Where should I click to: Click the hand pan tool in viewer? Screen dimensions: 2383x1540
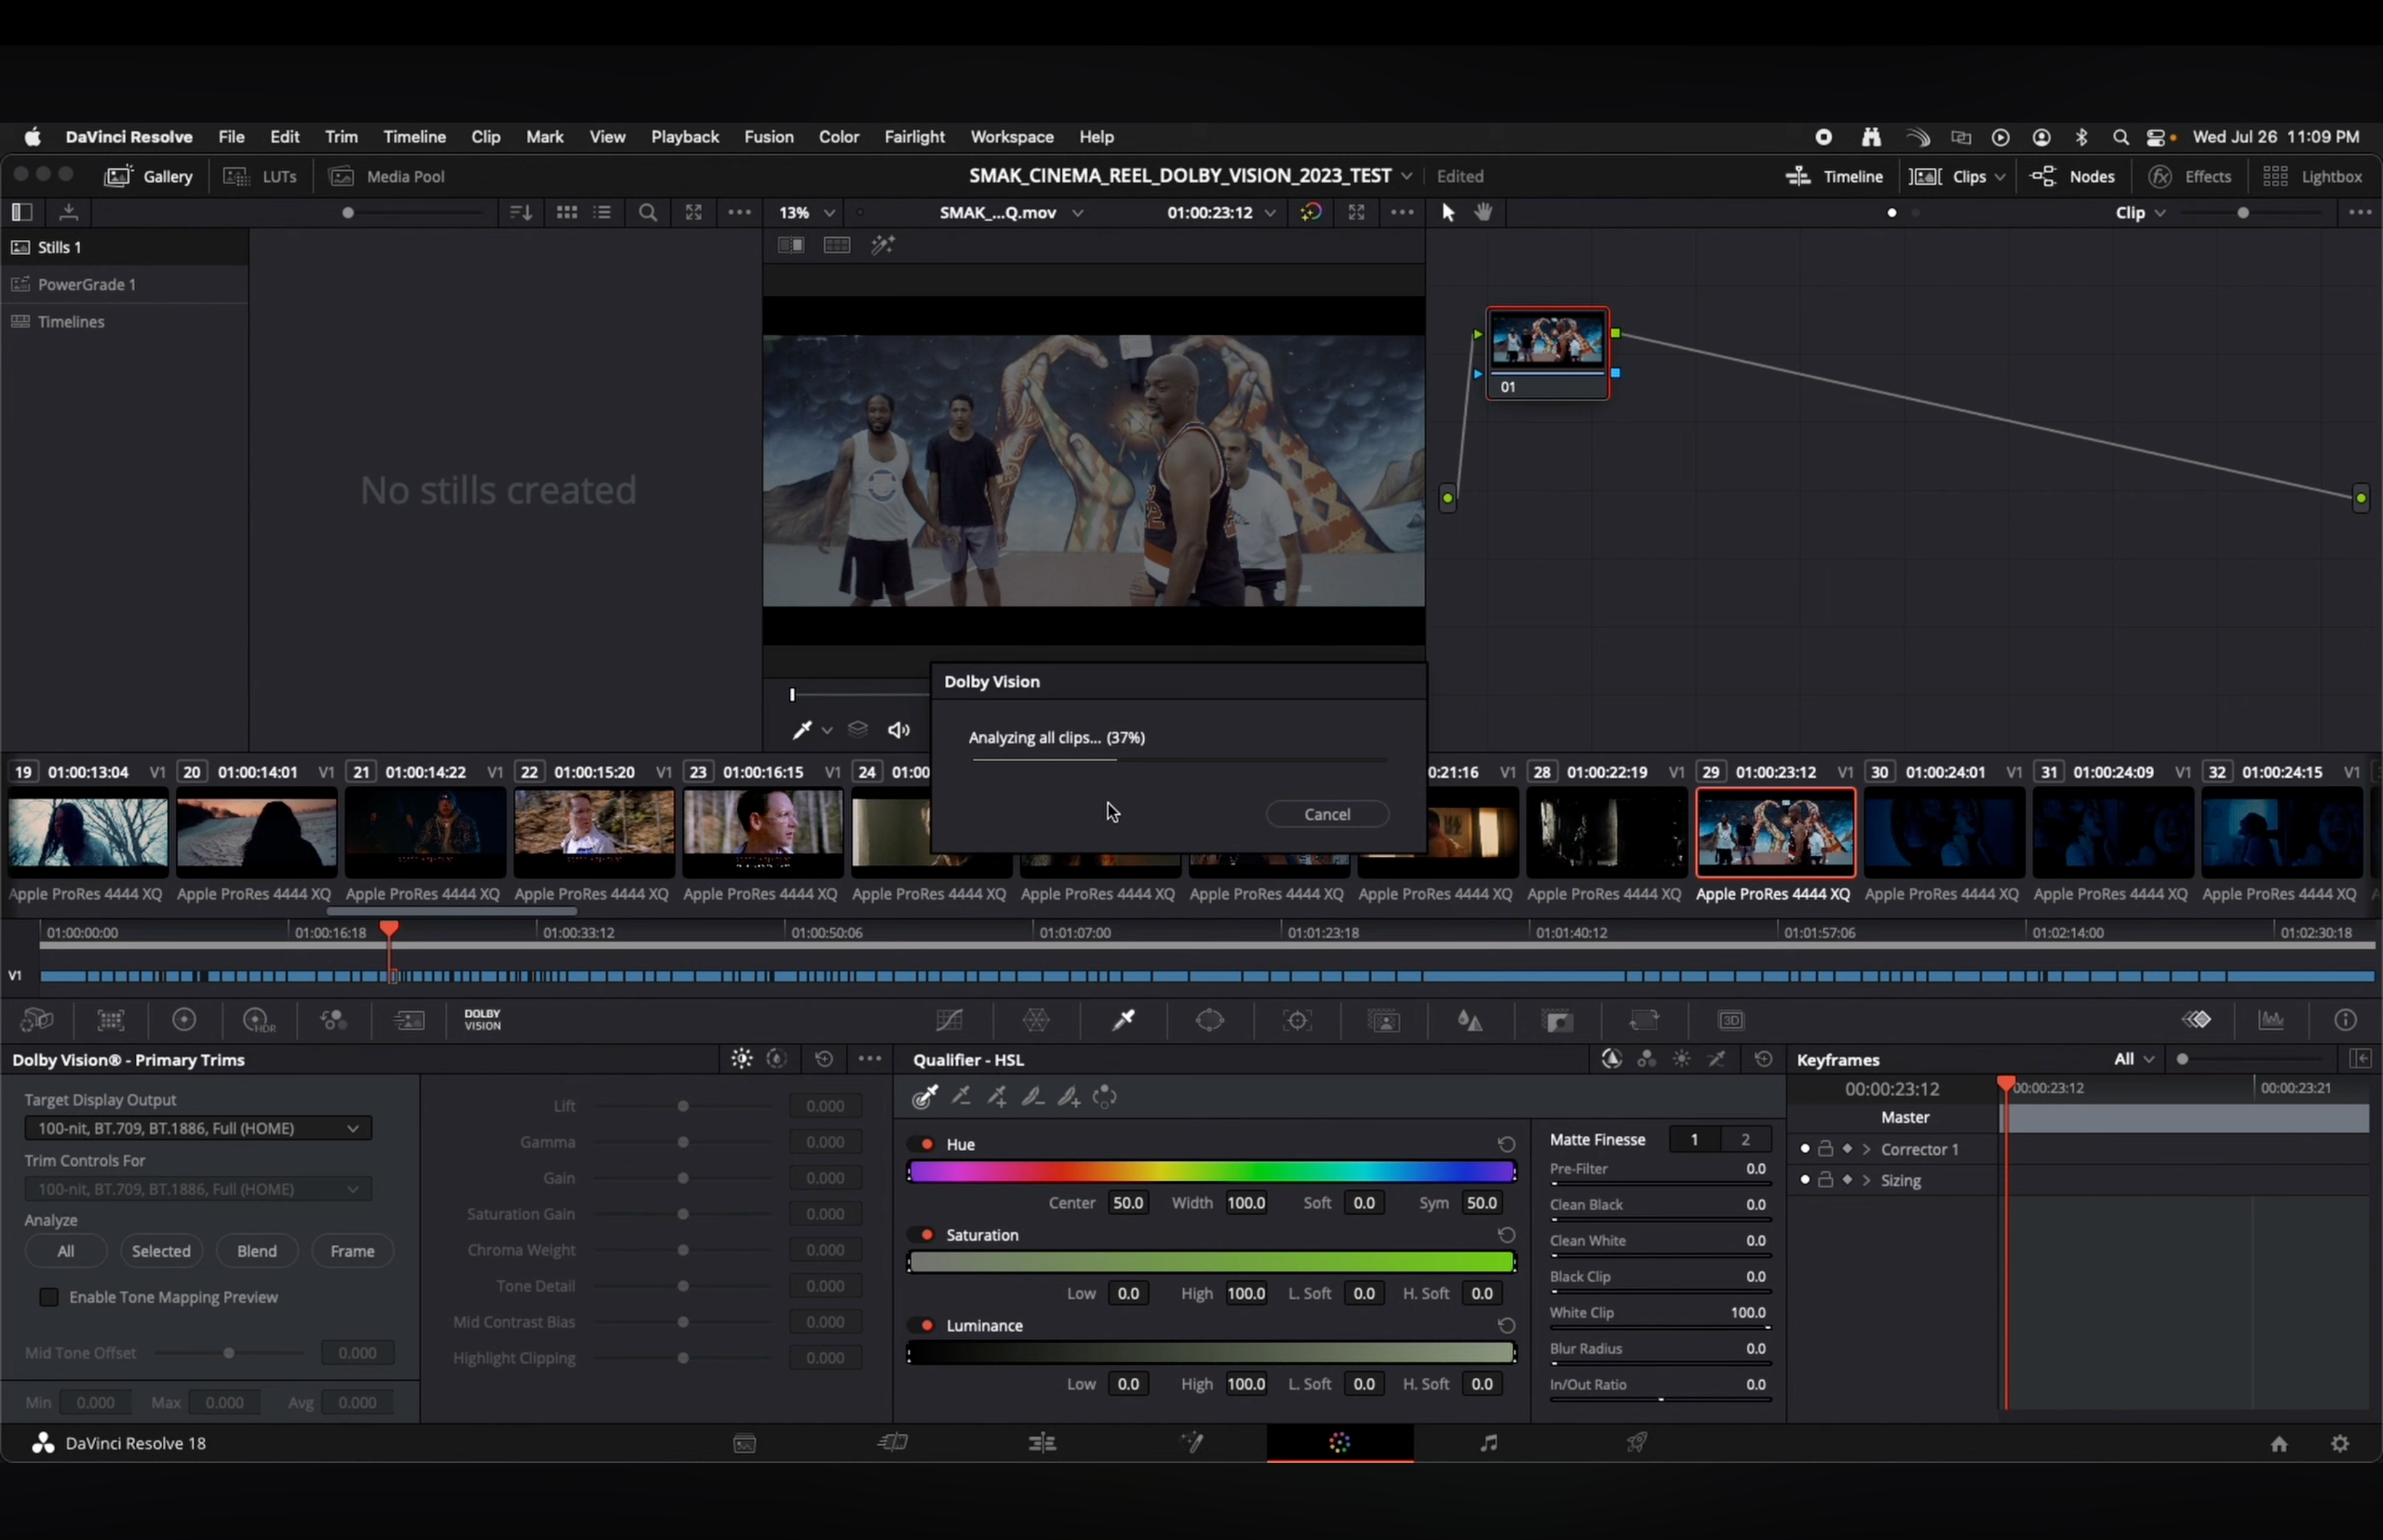point(1484,212)
